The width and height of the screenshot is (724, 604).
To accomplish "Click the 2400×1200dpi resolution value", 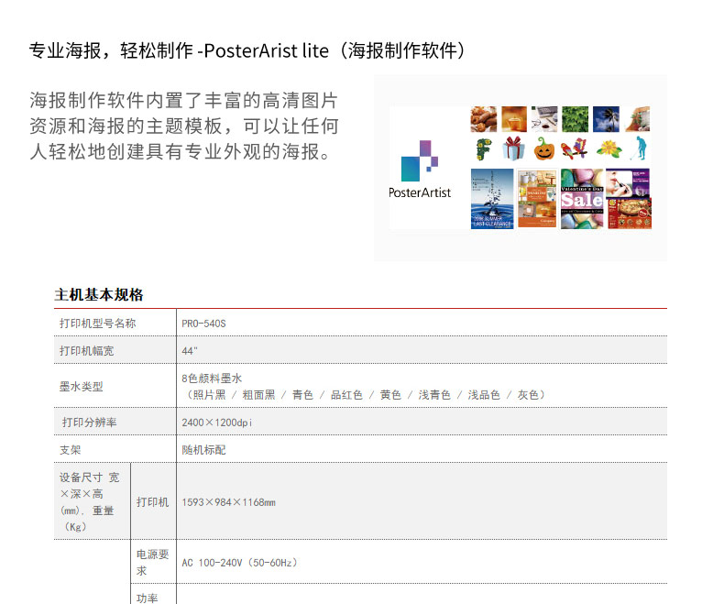I will (x=216, y=422).
